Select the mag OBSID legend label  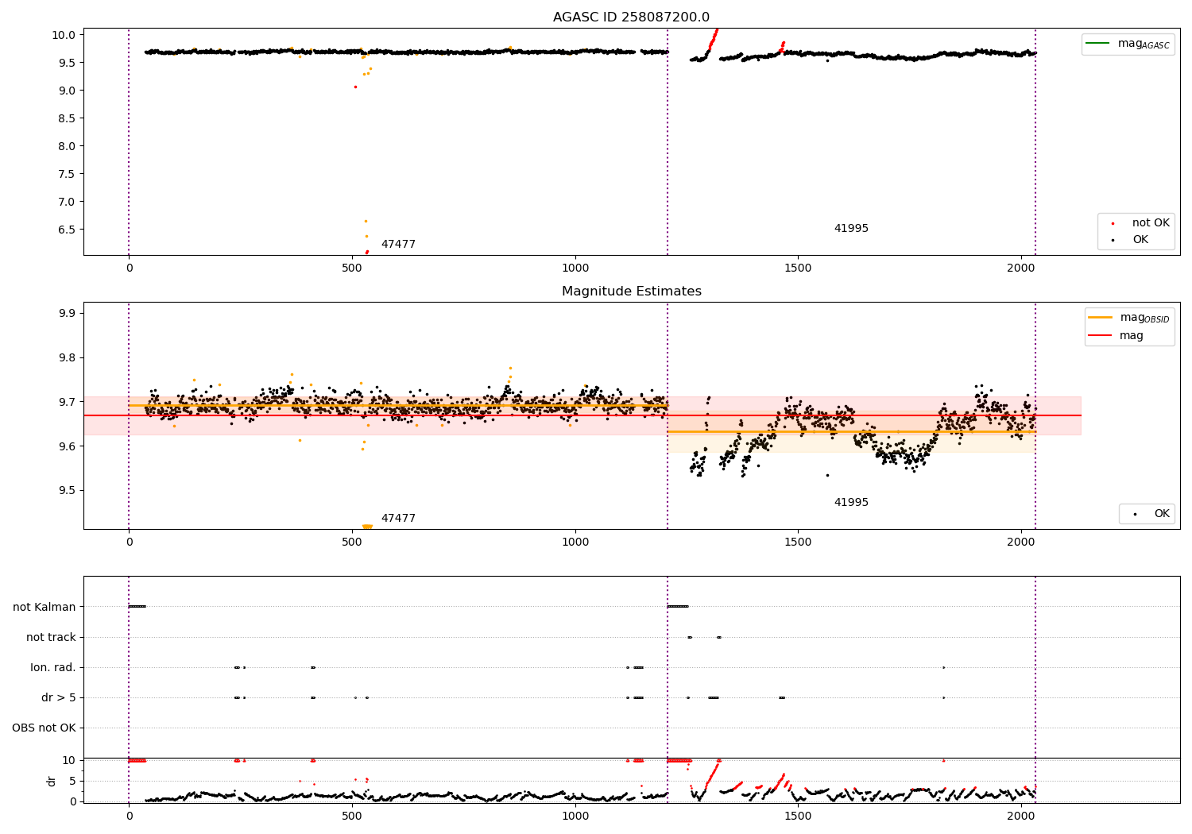click(x=1144, y=318)
